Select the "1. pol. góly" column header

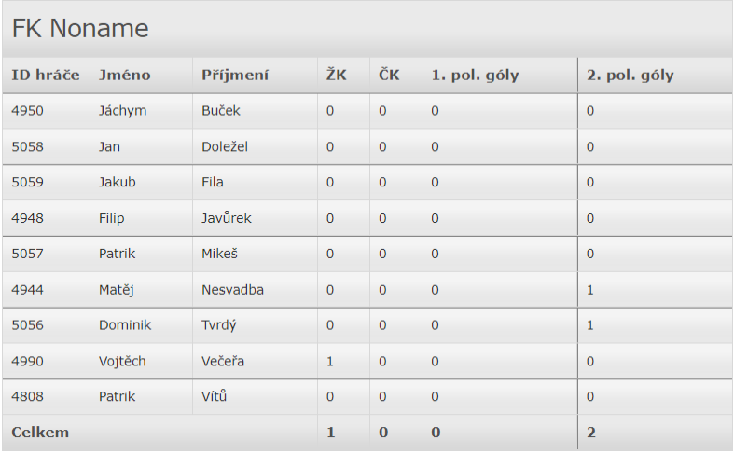[x=475, y=76]
